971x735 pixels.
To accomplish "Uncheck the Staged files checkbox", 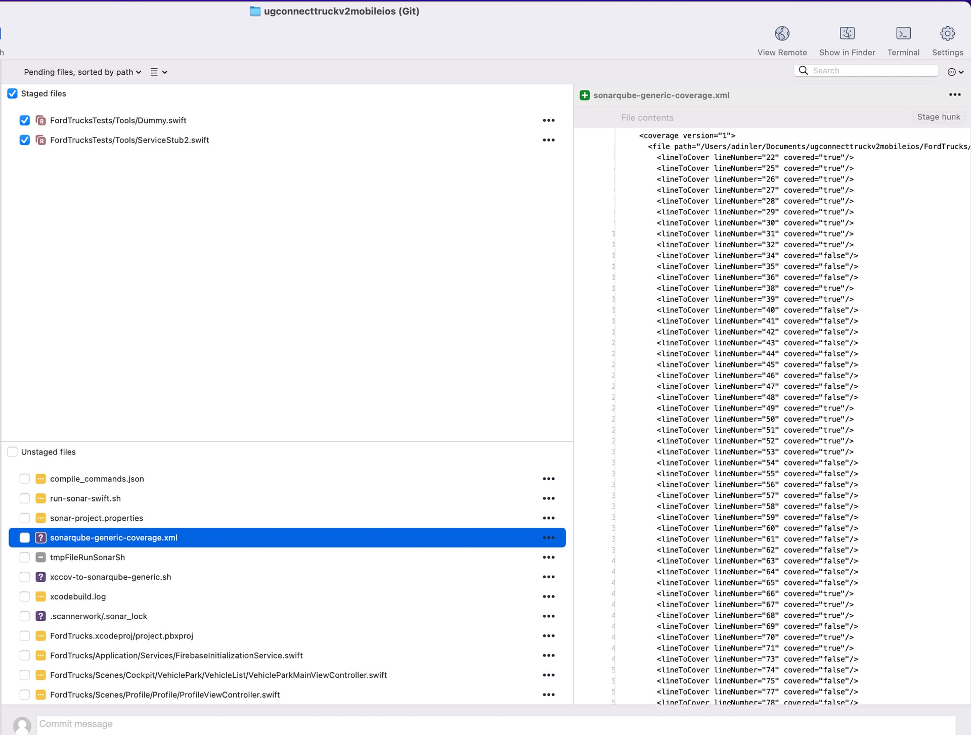I will 13,94.
